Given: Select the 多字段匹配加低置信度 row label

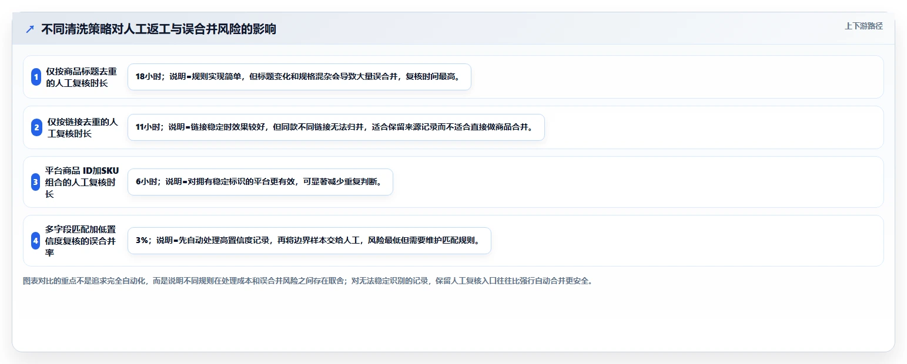Looking at the screenshot, I should pos(81,241).
